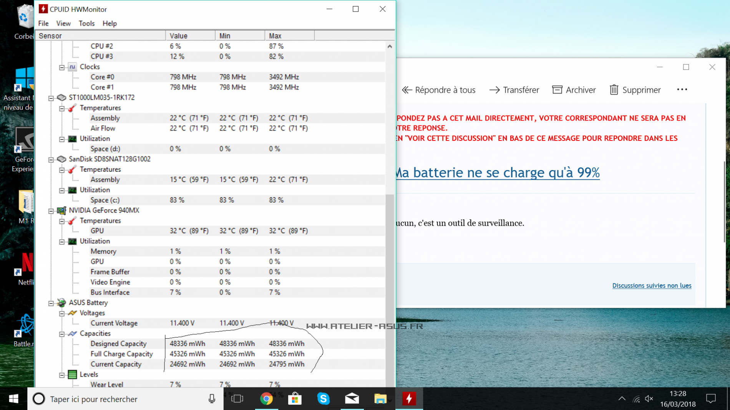The height and width of the screenshot is (410, 730).
Task: Click the ASUS Battery device icon
Action: click(61, 303)
